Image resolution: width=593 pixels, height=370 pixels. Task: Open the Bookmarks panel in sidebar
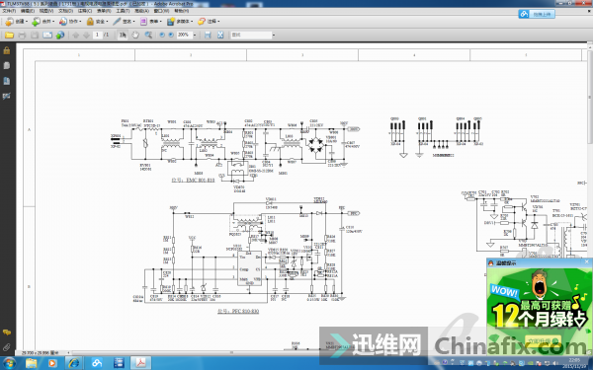pyautogui.click(x=7, y=81)
